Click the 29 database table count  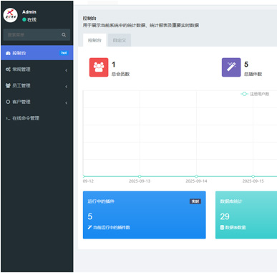(x=225, y=216)
